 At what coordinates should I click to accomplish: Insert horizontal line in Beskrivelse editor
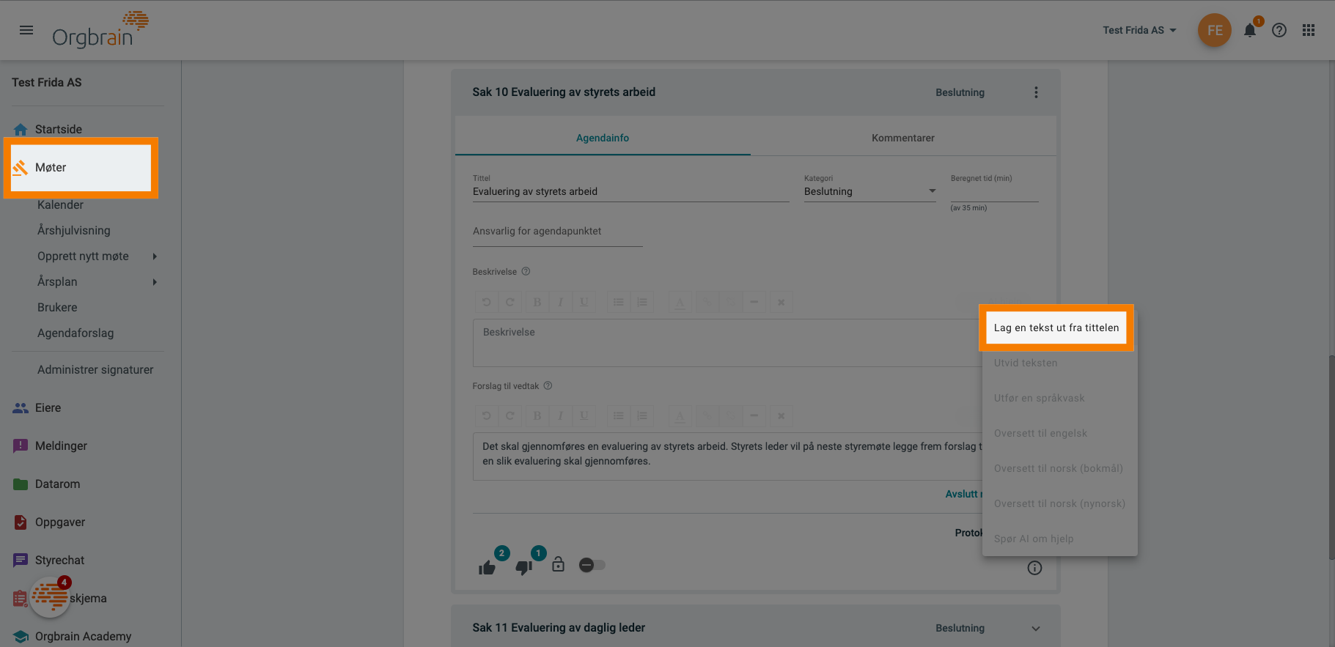[754, 302]
